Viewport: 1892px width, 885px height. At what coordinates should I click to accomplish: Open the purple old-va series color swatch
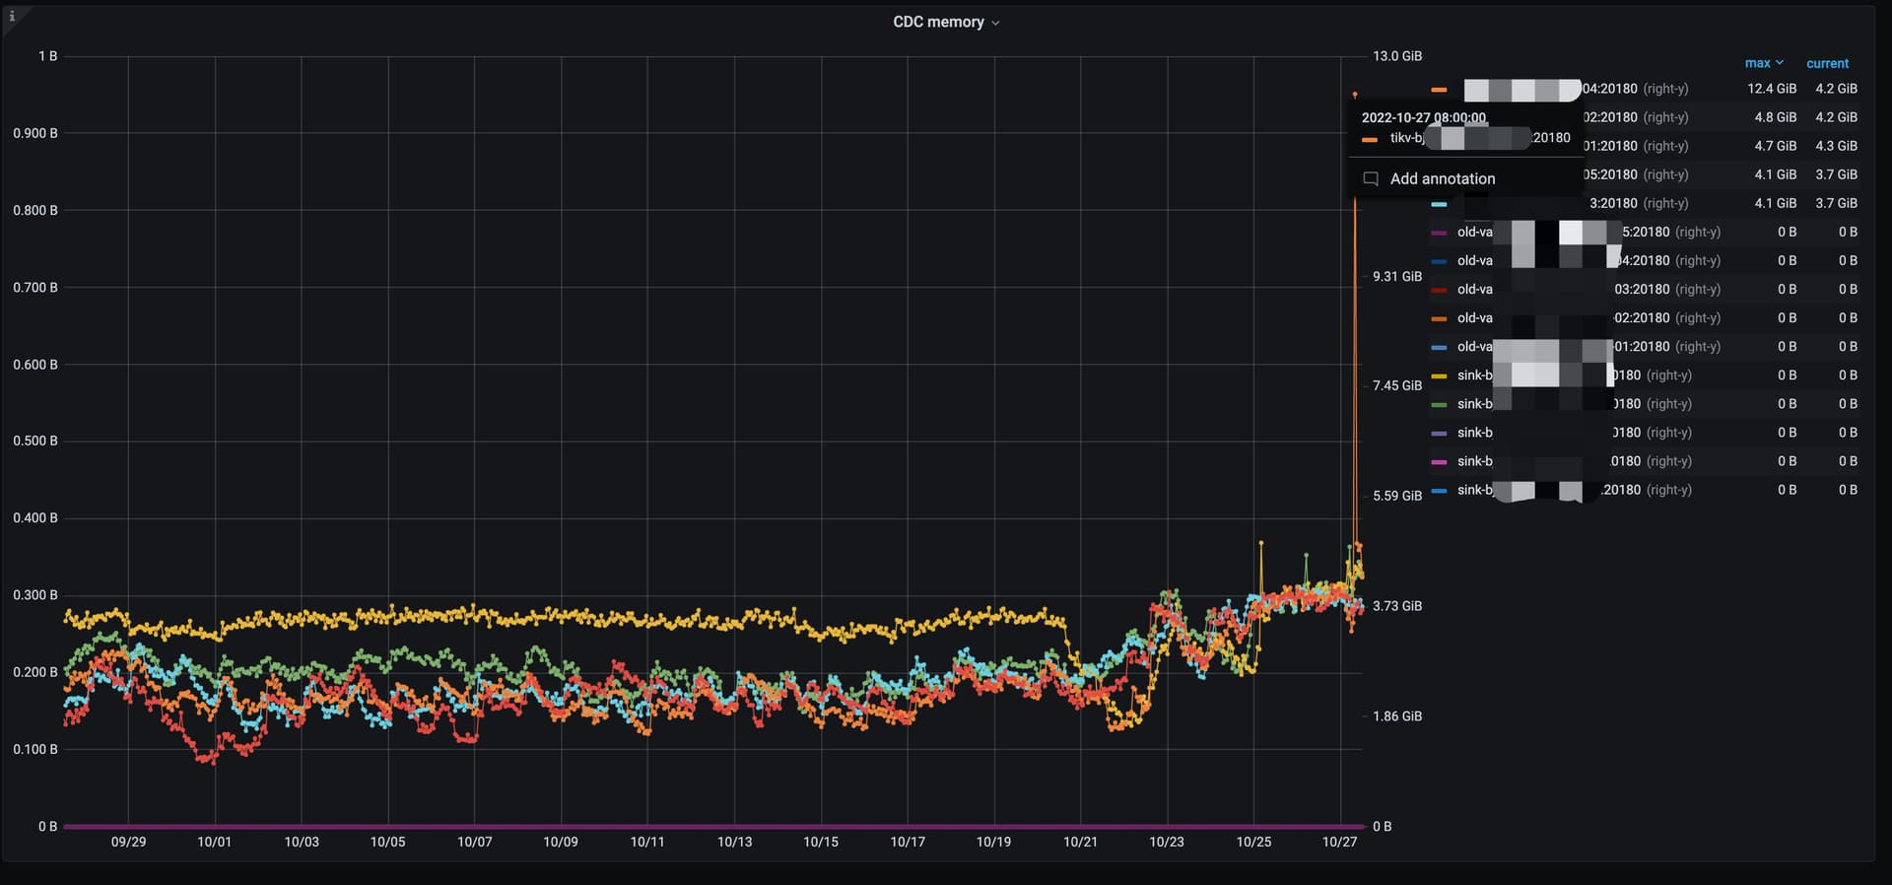pos(1439,233)
